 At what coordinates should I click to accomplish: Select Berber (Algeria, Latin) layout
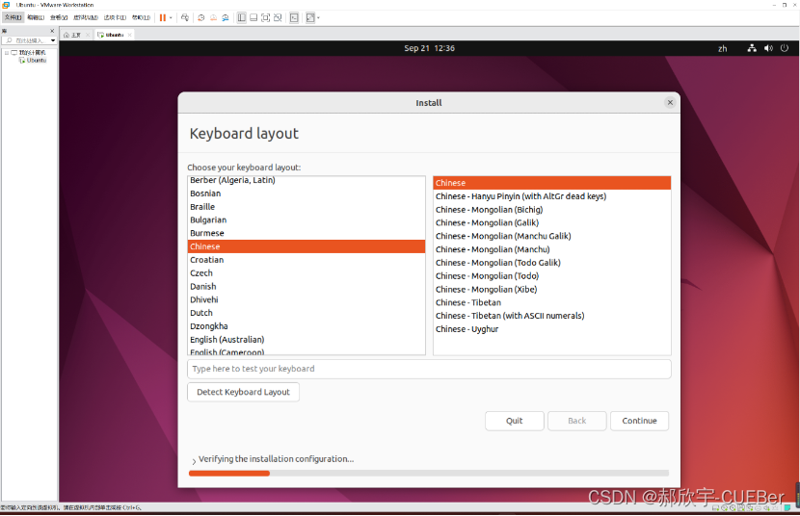307,180
